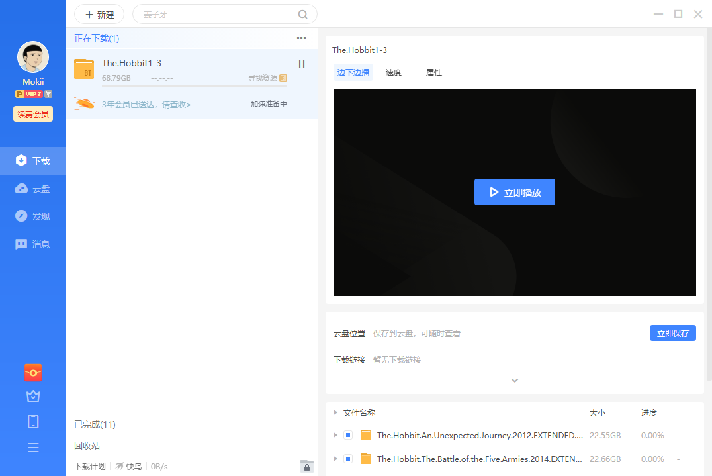Open the hamburger main menu icon
This screenshot has height=476, width=712.
(x=33, y=447)
